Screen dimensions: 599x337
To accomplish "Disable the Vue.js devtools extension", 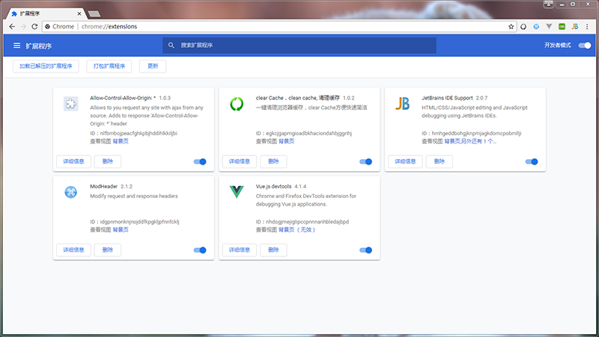I will (x=365, y=250).
